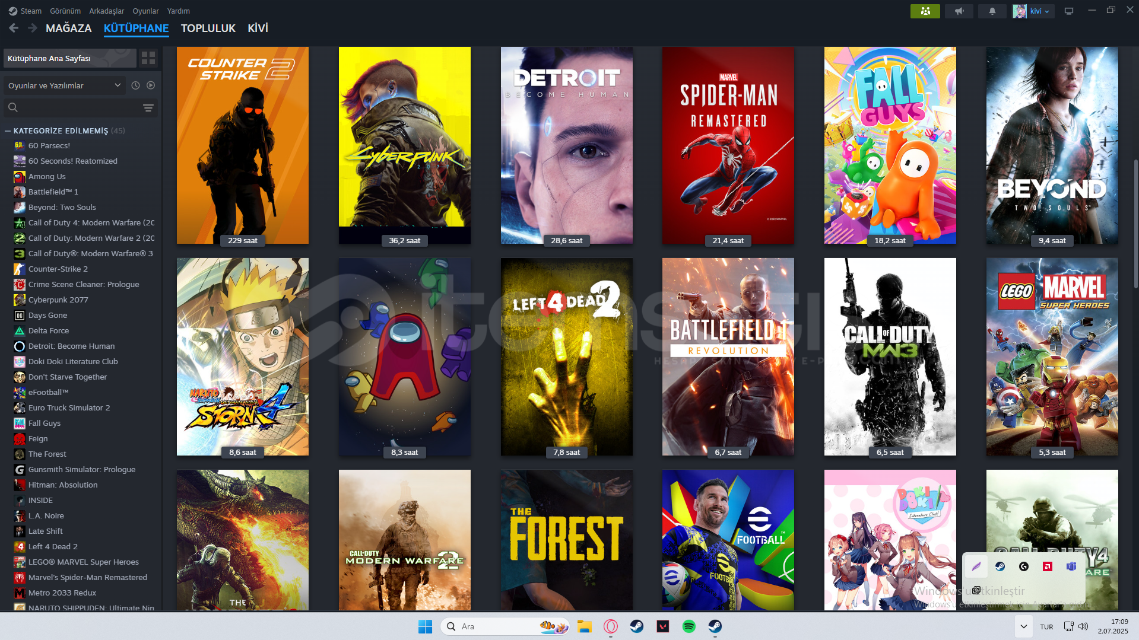The image size is (1139, 640).
Task: Open the Call of Duty MW3 cover
Action: [x=890, y=356]
